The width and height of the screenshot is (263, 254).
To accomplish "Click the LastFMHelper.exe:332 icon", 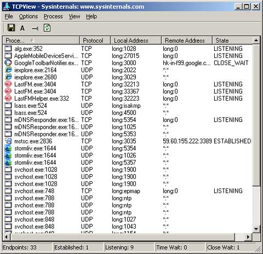I will coord(8,99).
